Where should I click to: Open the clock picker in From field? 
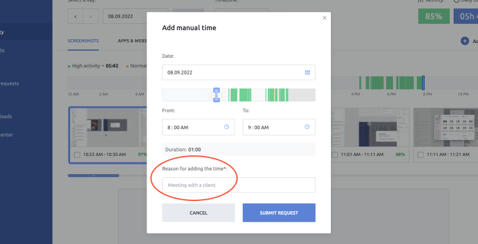(227, 126)
